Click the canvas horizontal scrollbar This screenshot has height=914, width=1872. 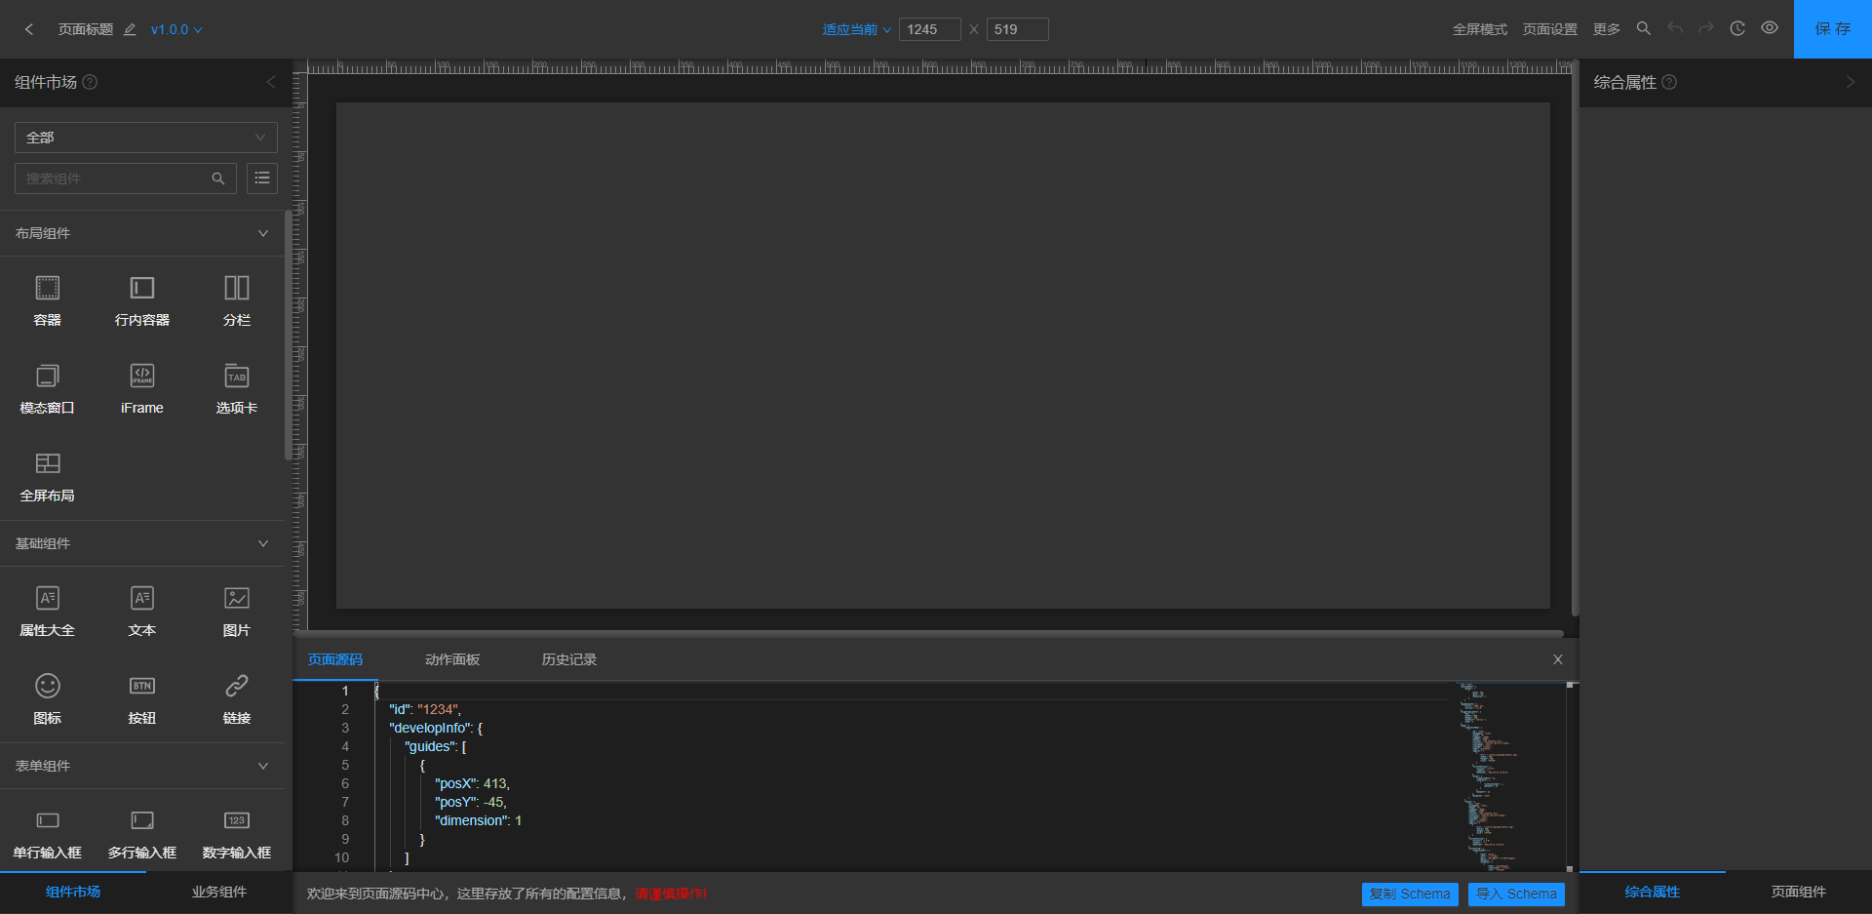tap(928, 633)
